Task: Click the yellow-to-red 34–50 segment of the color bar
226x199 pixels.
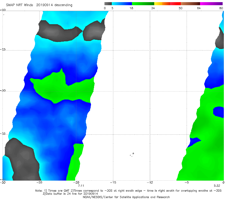Action: coord(167,4)
